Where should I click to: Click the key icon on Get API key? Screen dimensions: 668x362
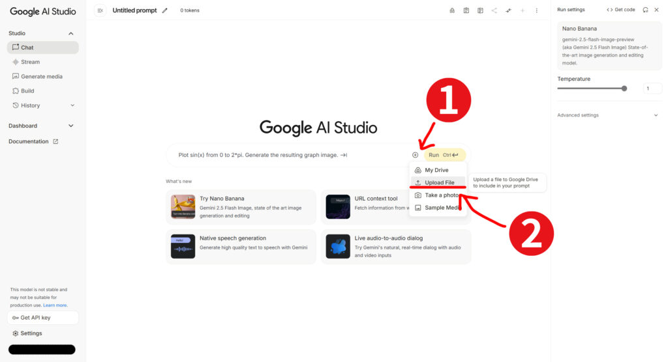click(16, 318)
